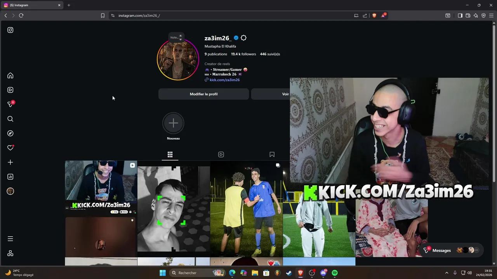Switch to the Reels tab
The height and width of the screenshot is (279, 497).
(x=221, y=155)
